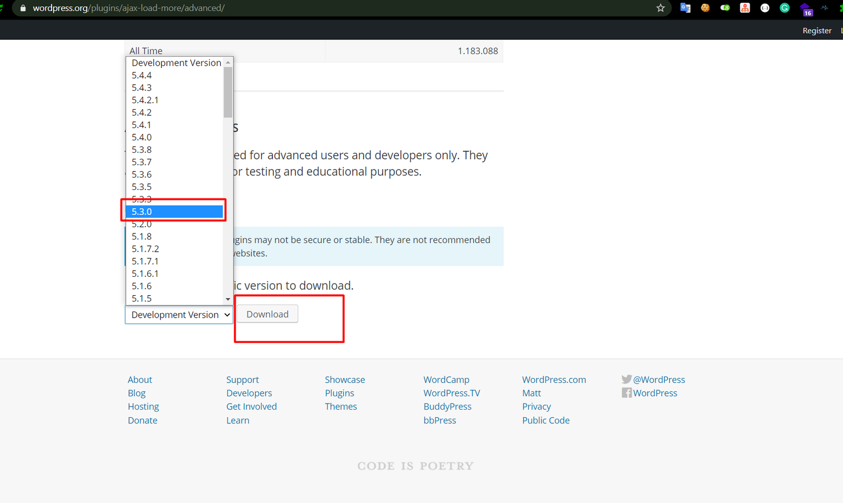Select version 5.1.5 from the list
The height and width of the screenshot is (503, 843).
click(175, 298)
